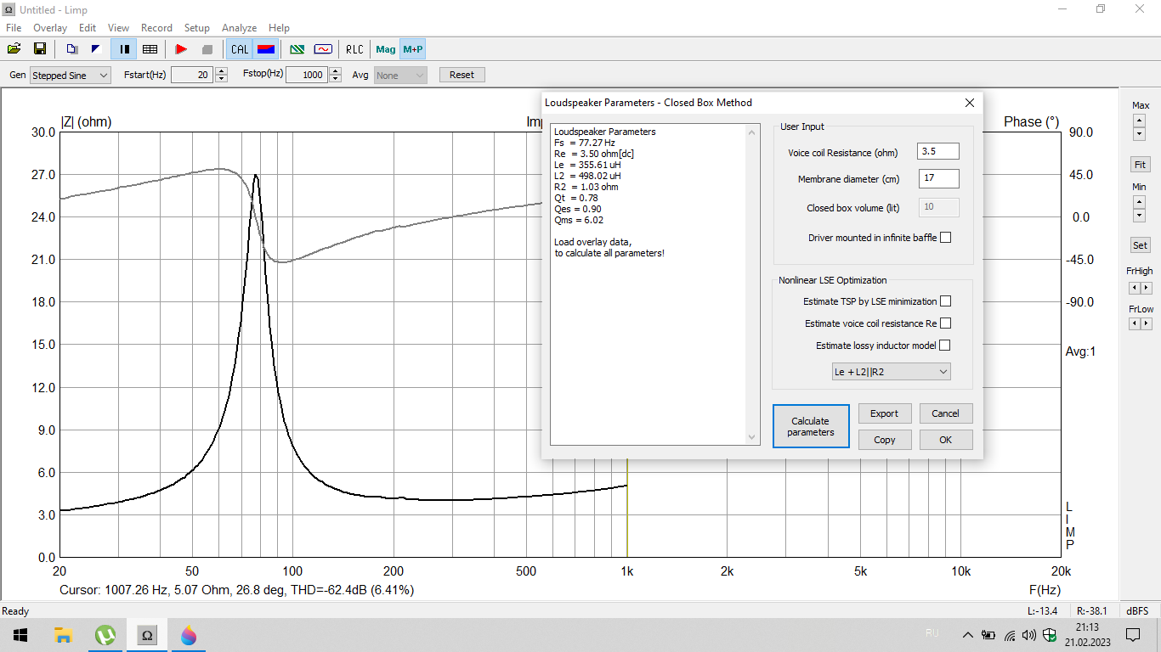The width and height of the screenshot is (1161, 652).
Task: Click the CAL calibration toolbar icon
Action: 240,49
